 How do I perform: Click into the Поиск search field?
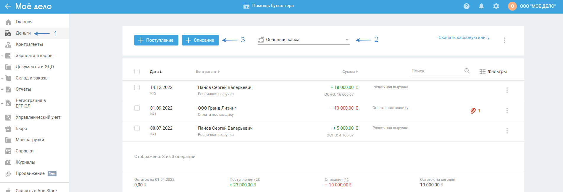[x=436, y=71]
